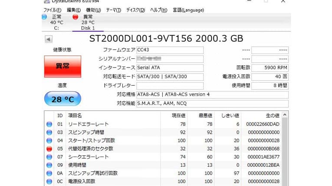The height and width of the screenshot is (186, 332).
Task: Click the red 異常 health status button
Action: tap(62, 66)
